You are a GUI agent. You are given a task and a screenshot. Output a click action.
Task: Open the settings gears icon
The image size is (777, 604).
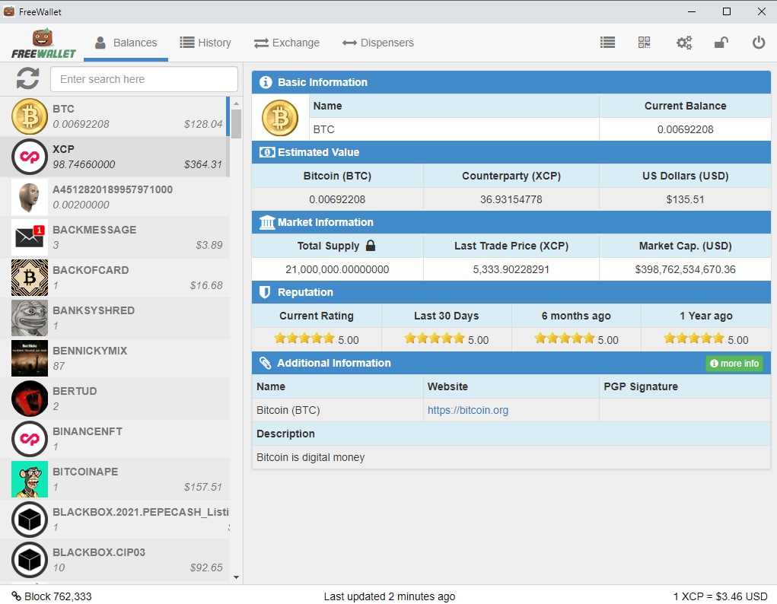[684, 43]
